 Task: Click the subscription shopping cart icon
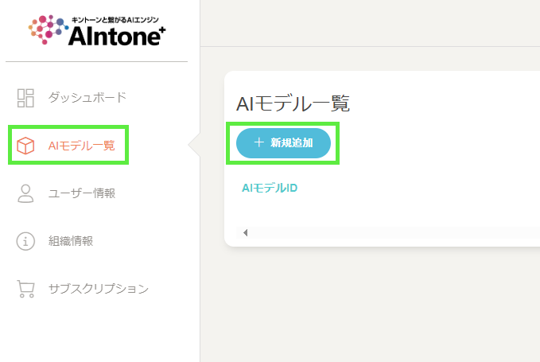[25, 289]
